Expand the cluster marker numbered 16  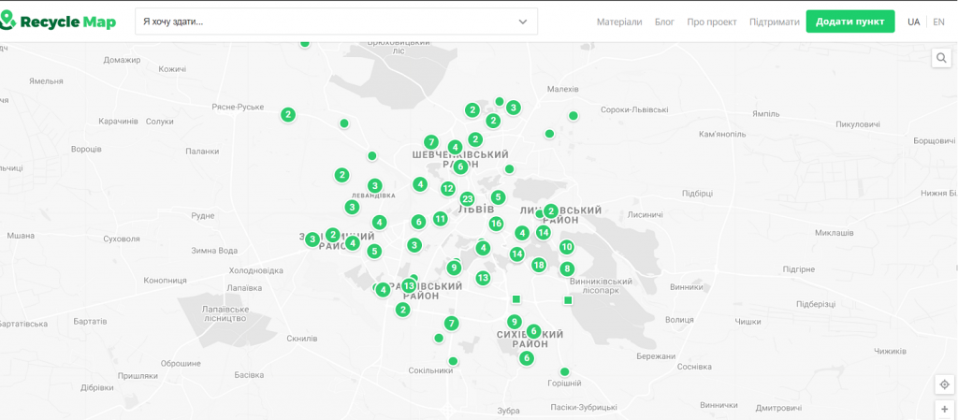click(x=496, y=224)
